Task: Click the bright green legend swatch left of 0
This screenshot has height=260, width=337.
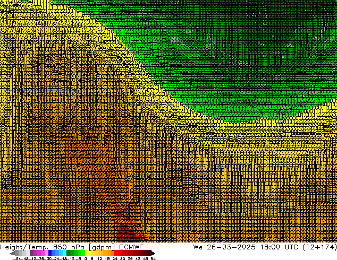Action: (x=83, y=253)
